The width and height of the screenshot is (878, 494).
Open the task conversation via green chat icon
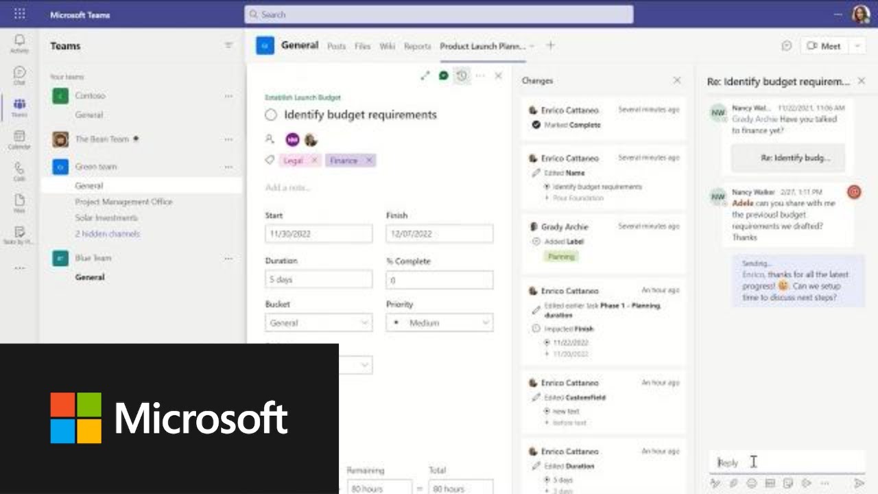click(443, 75)
